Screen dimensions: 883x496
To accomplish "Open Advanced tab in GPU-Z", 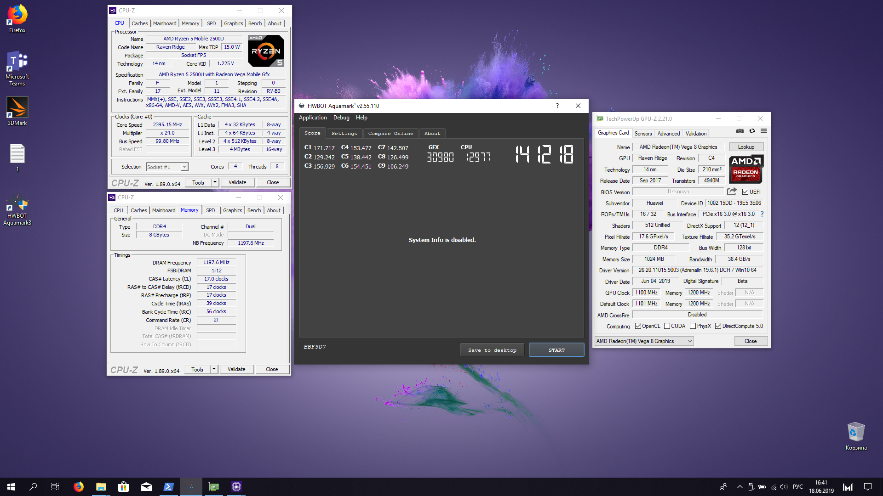I will click(x=668, y=134).
